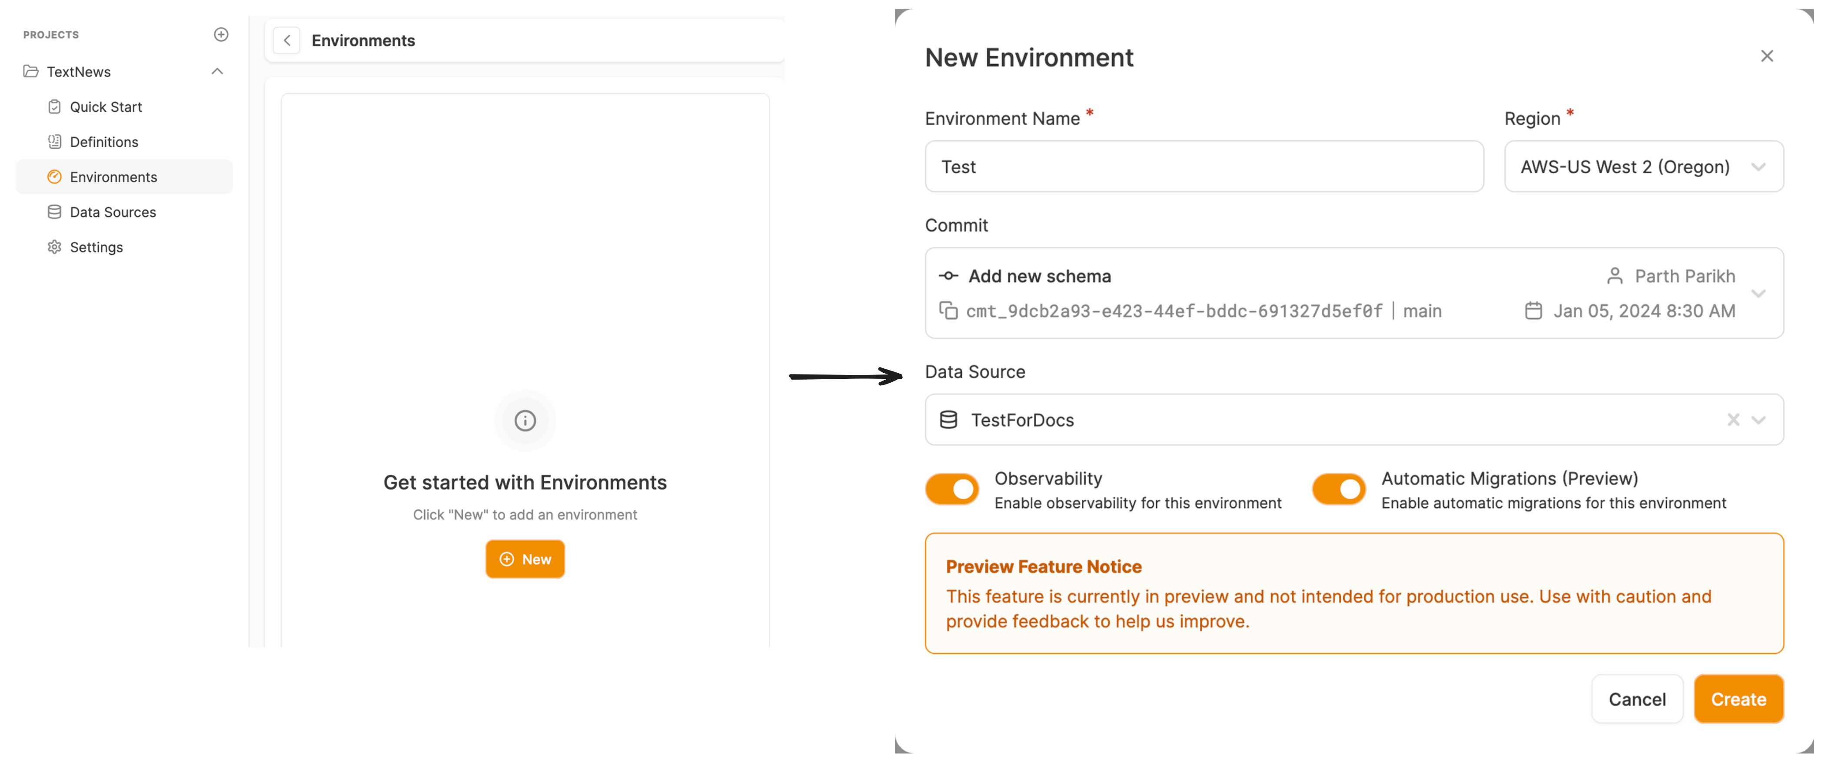The width and height of the screenshot is (1822, 762).
Task: Collapse the TextNews project tree
Action: click(217, 71)
